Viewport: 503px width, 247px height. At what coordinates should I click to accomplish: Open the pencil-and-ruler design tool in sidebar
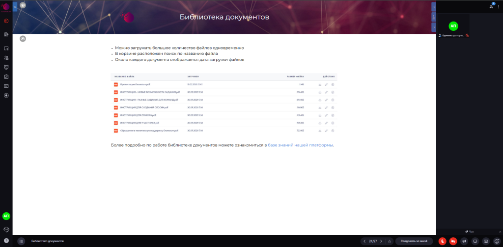coord(6,34)
